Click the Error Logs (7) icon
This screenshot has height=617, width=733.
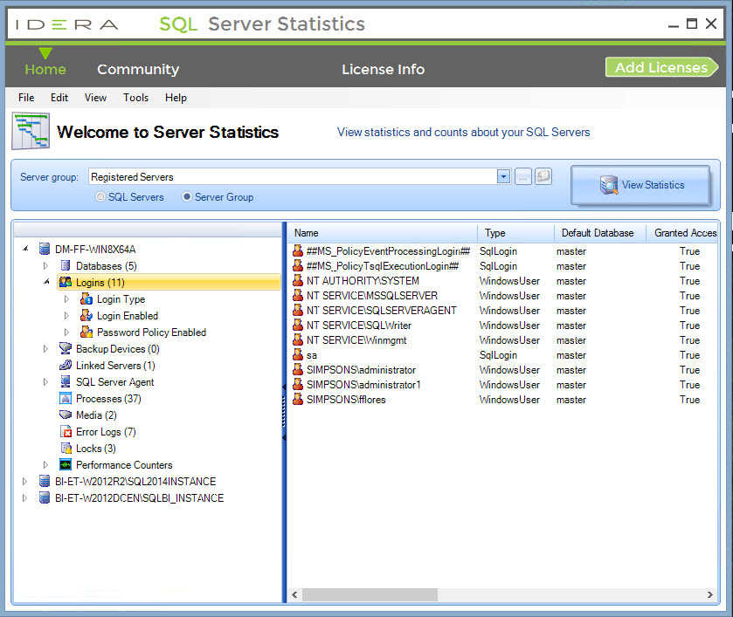[x=66, y=432]
